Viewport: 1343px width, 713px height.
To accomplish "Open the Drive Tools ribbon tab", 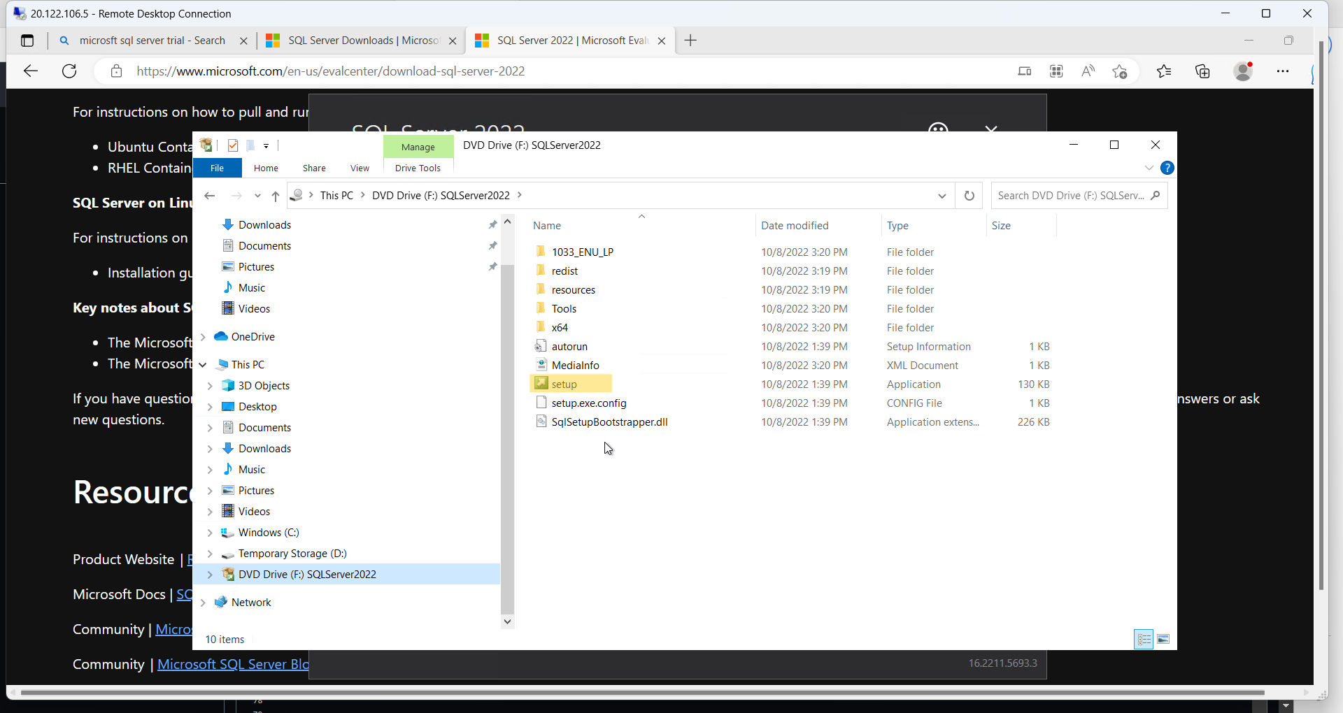I will (x=418, y=168).
